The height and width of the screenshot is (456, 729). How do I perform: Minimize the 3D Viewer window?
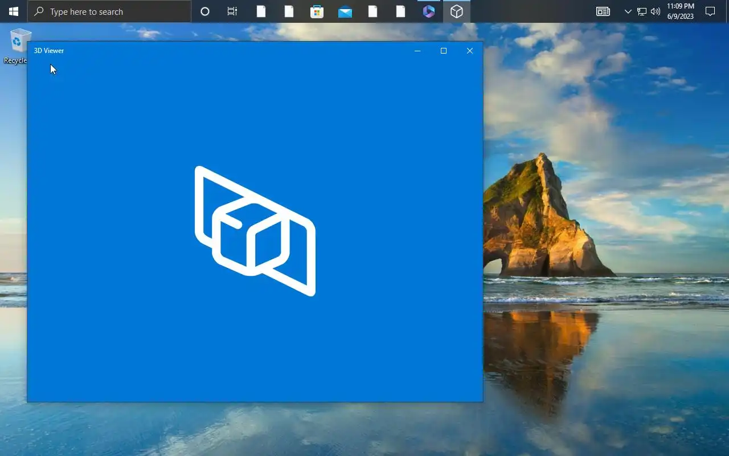[x=417, y=51]
